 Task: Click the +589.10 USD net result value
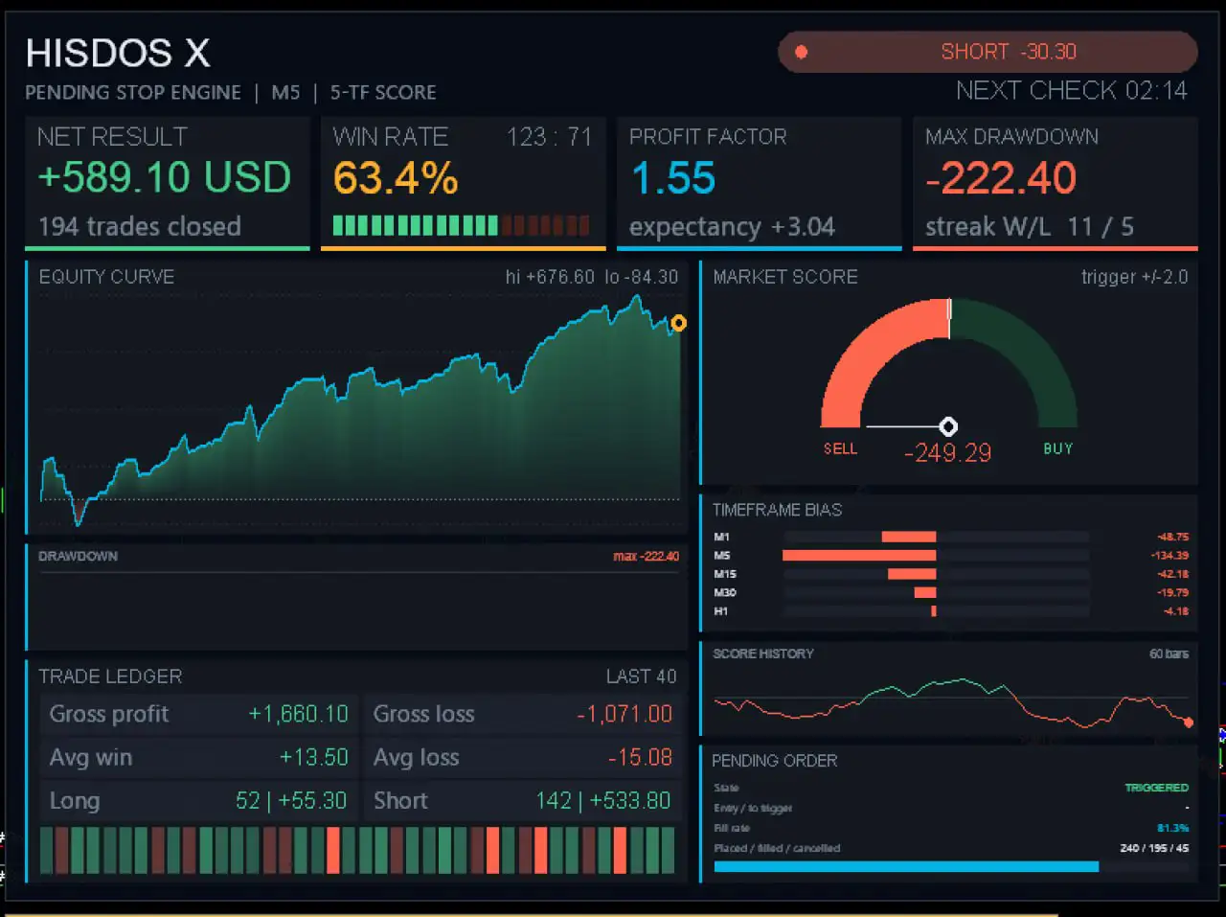164,178
